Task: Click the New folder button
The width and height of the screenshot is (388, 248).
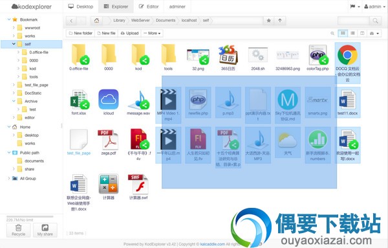Action: pyautogui.click(x=80, y=33)
